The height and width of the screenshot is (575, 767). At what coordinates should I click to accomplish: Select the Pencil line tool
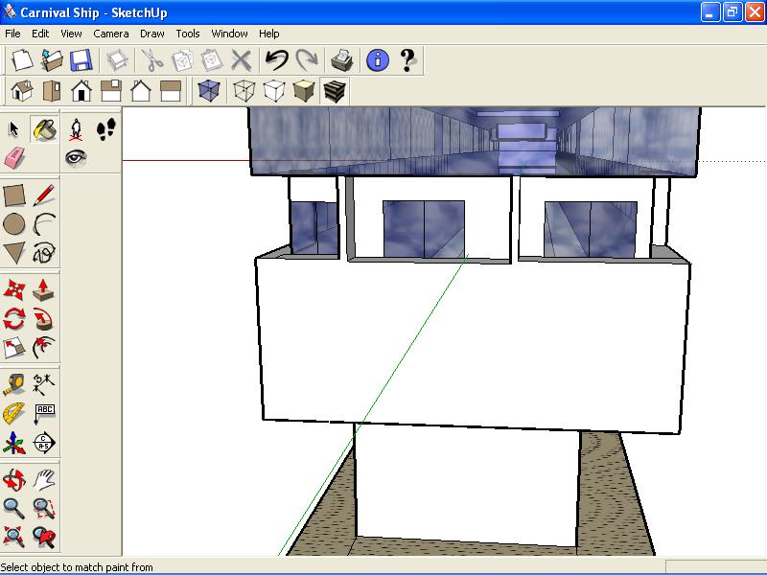pyautogui.click(x=44, y=195)
